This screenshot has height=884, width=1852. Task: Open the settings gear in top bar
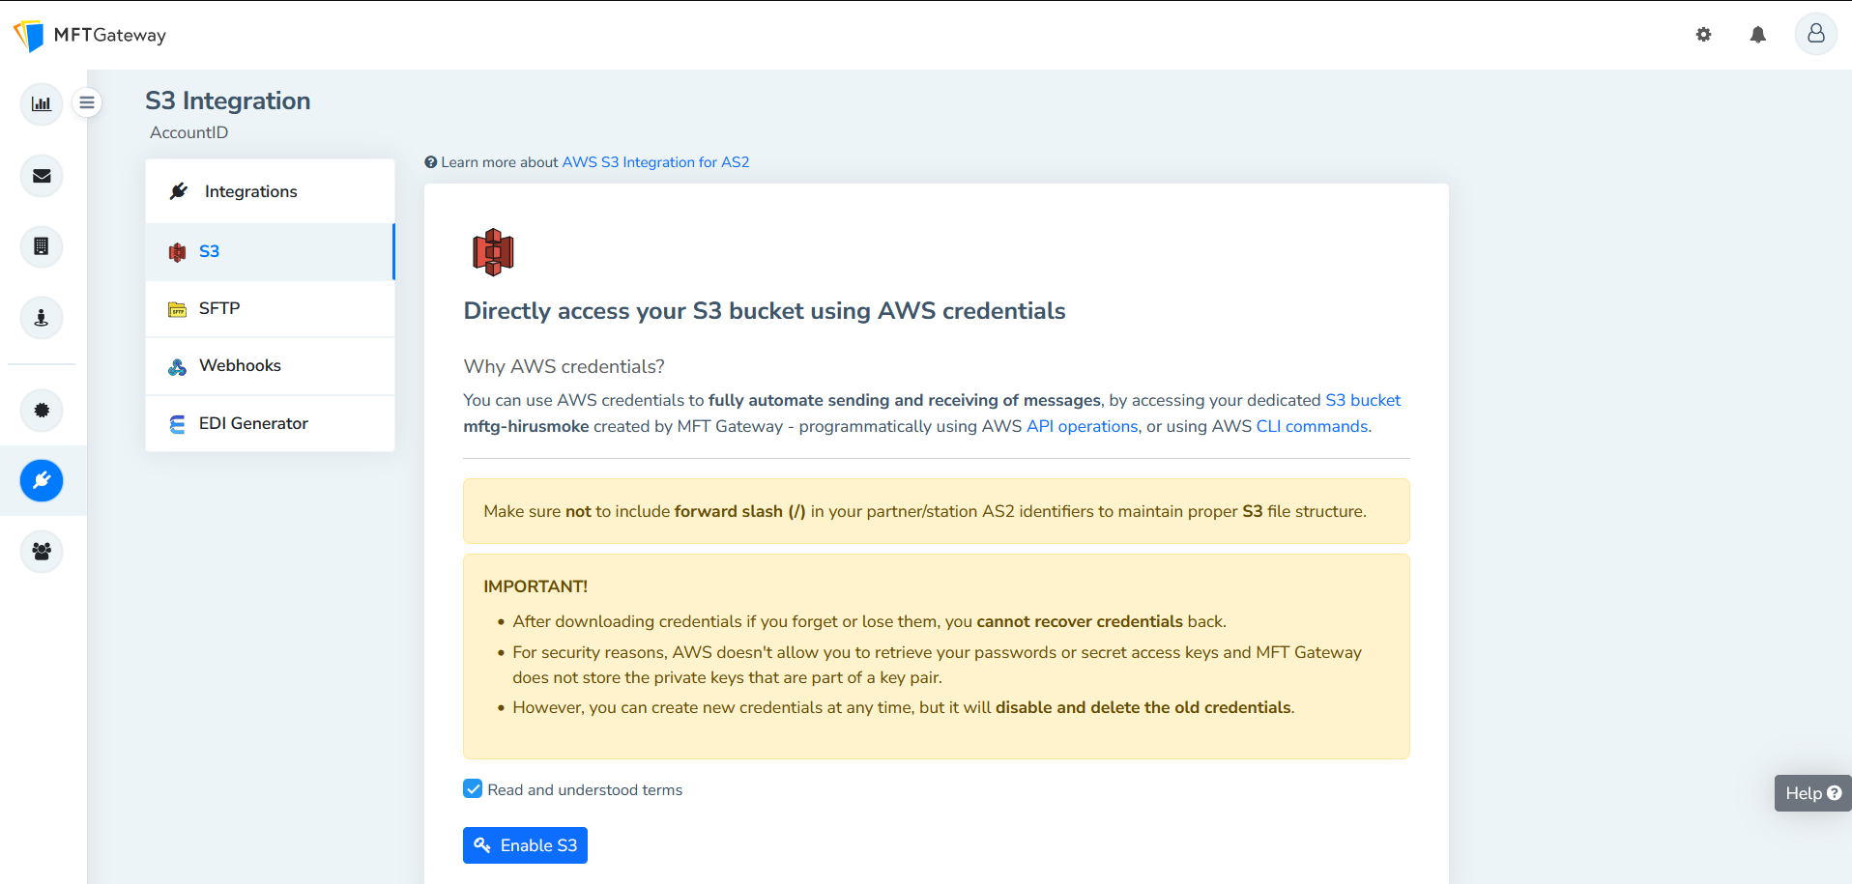pos(1703,35)
